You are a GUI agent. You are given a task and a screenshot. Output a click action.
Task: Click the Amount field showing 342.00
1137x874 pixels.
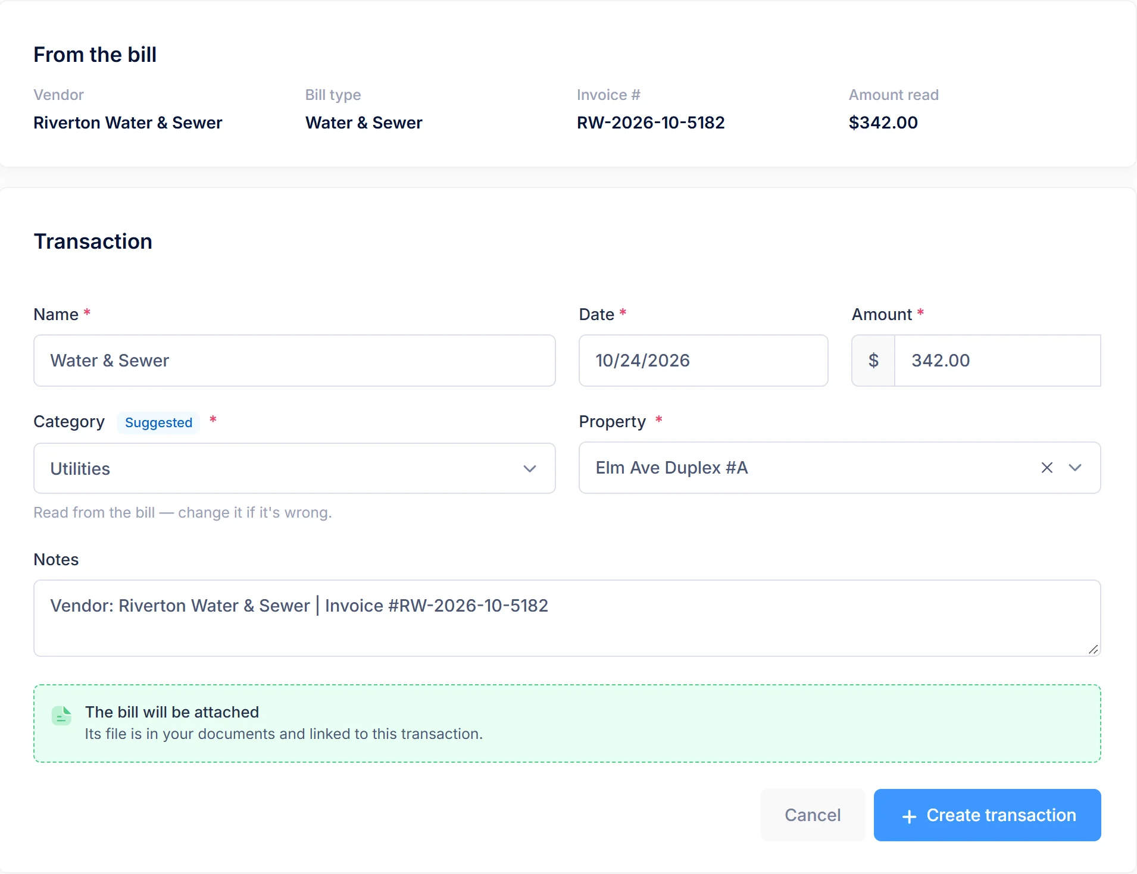pos(997,361)
